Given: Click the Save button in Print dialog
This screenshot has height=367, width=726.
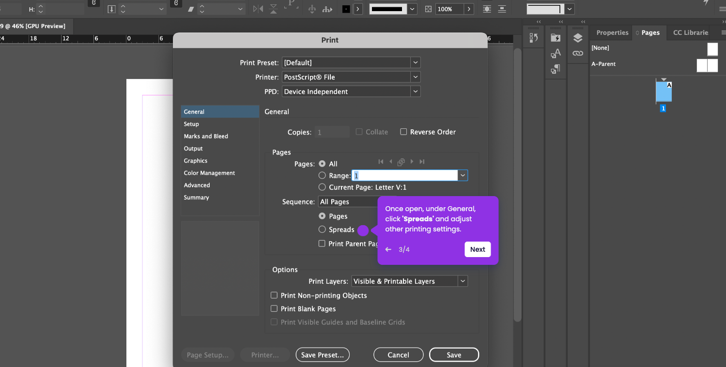Looking at the screenshot, I should click(454, 355).
